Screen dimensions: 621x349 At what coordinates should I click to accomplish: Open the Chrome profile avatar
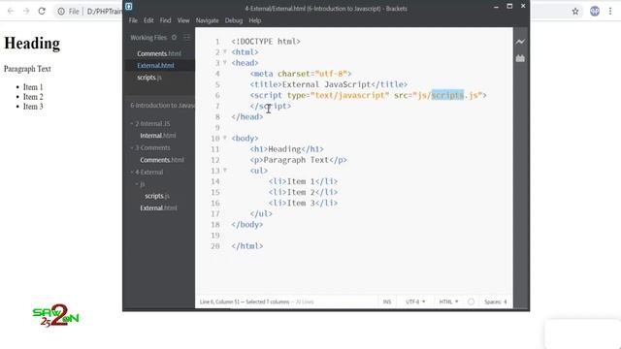[595, 12]
